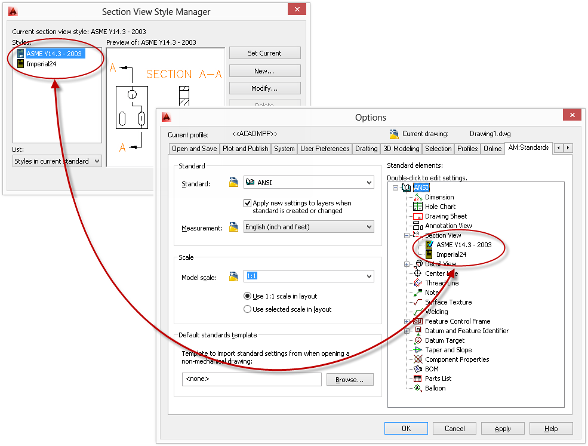Viewport: 588px width, 446px height.
Task: Select the Taper and Slope icon
Action: 418,350
